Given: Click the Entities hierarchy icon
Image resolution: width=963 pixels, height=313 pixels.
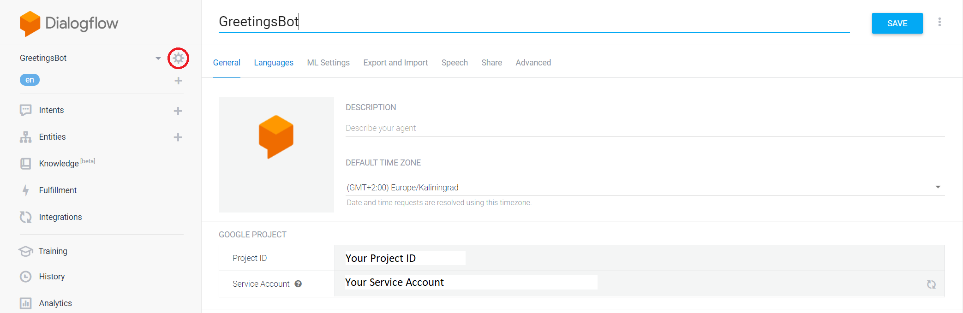Looking at the screenshot, I should click(26, 137).
